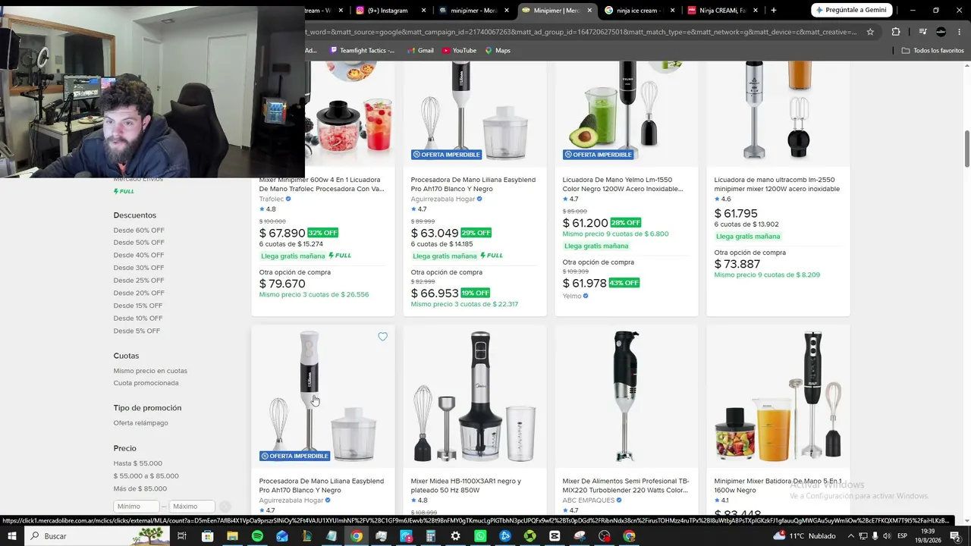
Task: Open Calculator from the taskbar
Action: tap(431, 536)
